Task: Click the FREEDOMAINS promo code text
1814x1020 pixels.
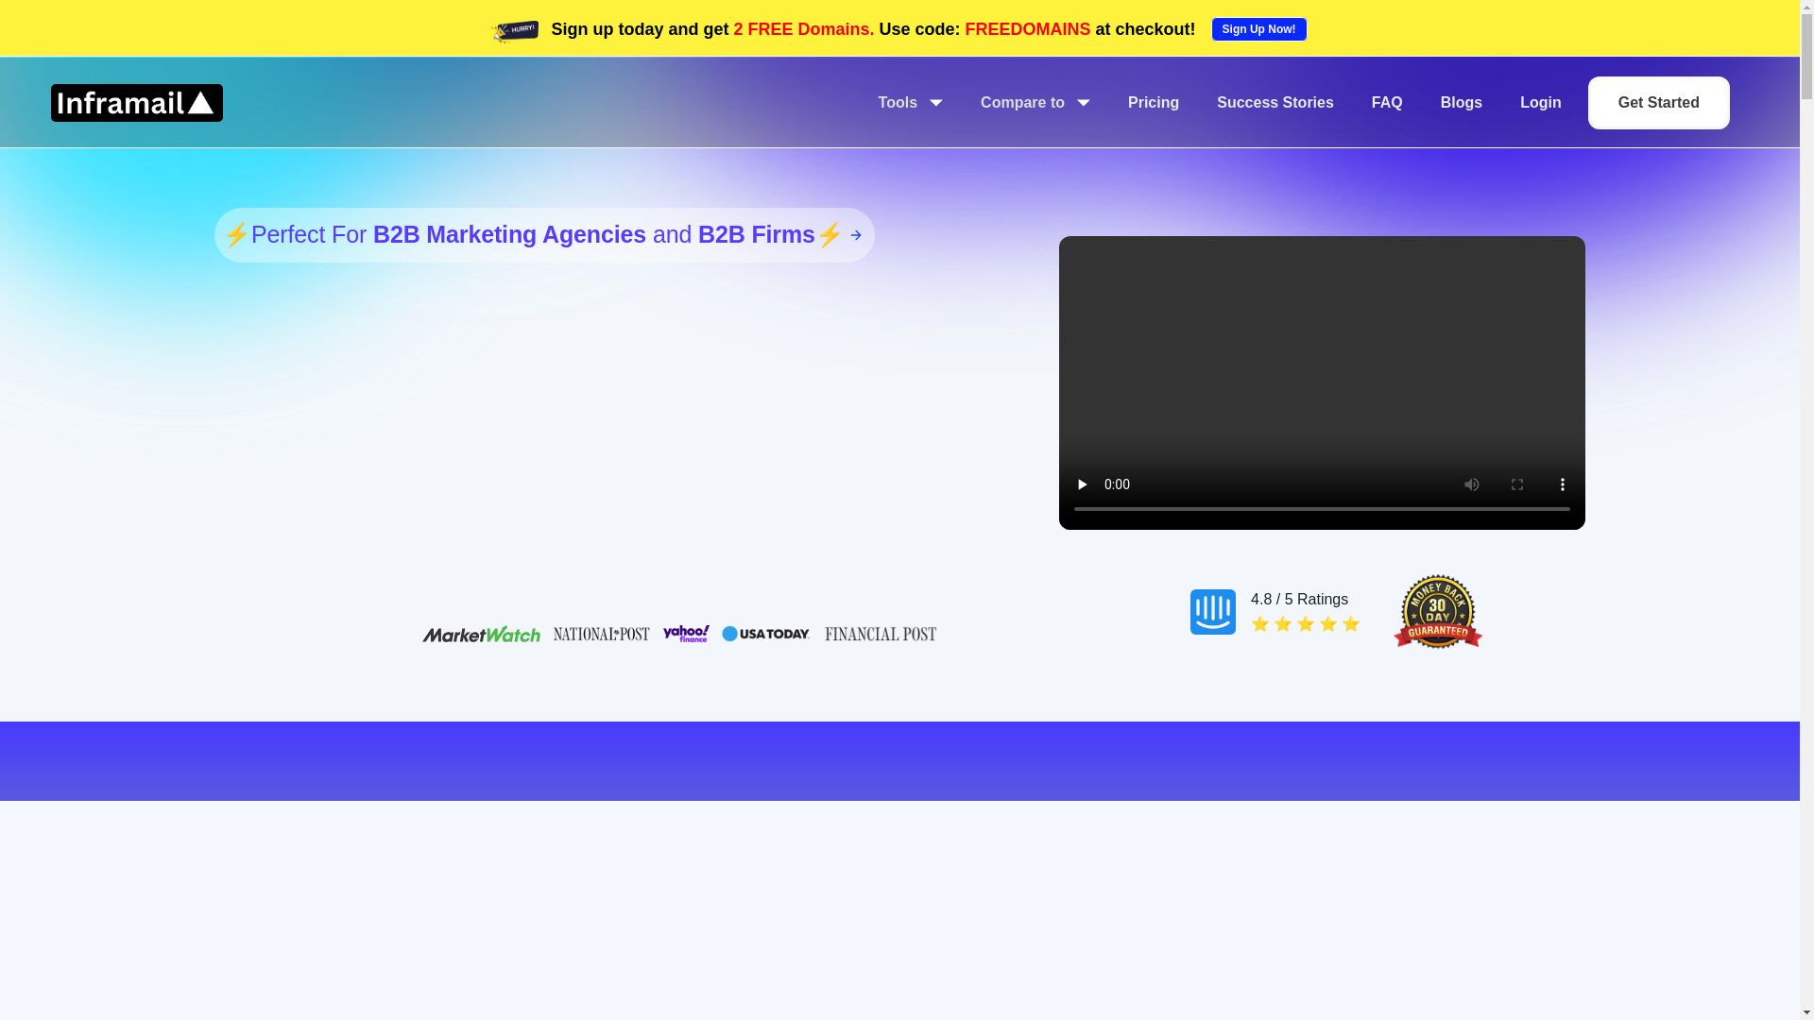Action: 1028,29
